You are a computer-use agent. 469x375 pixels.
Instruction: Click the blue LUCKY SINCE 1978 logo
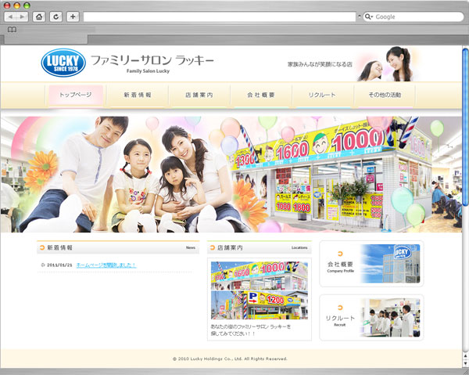coord(63,63)
